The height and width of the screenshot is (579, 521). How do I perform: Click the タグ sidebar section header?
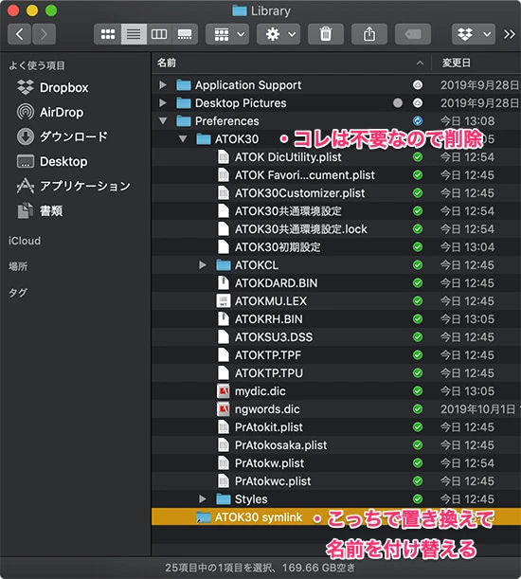(18, 293)
